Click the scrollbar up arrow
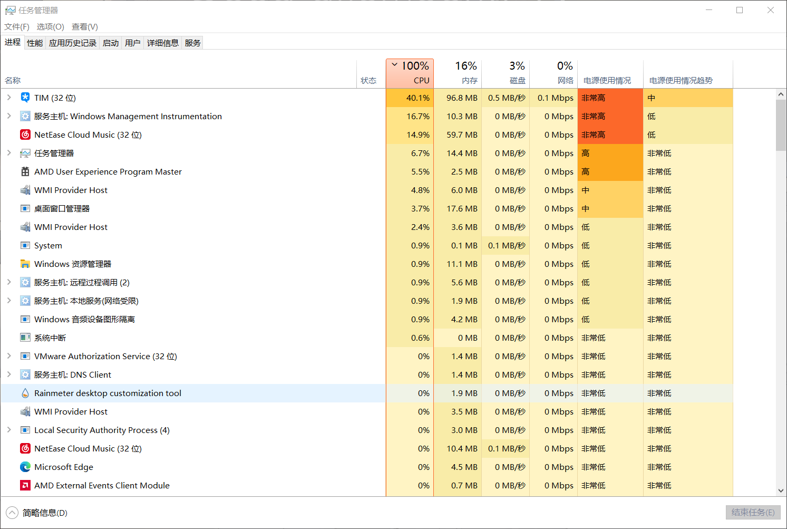Screen dimensions: 787x529 click(x=781, y=94)
